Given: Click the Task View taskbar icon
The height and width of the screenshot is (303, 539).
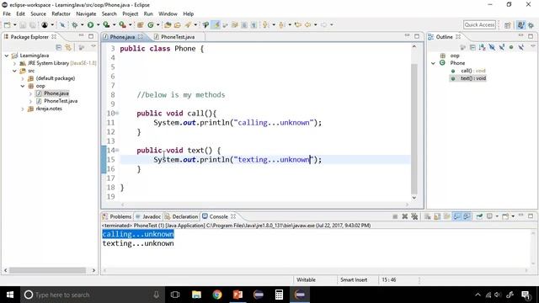Looking at the screenshot, I should pyautogui.click(x=175, y=295).
